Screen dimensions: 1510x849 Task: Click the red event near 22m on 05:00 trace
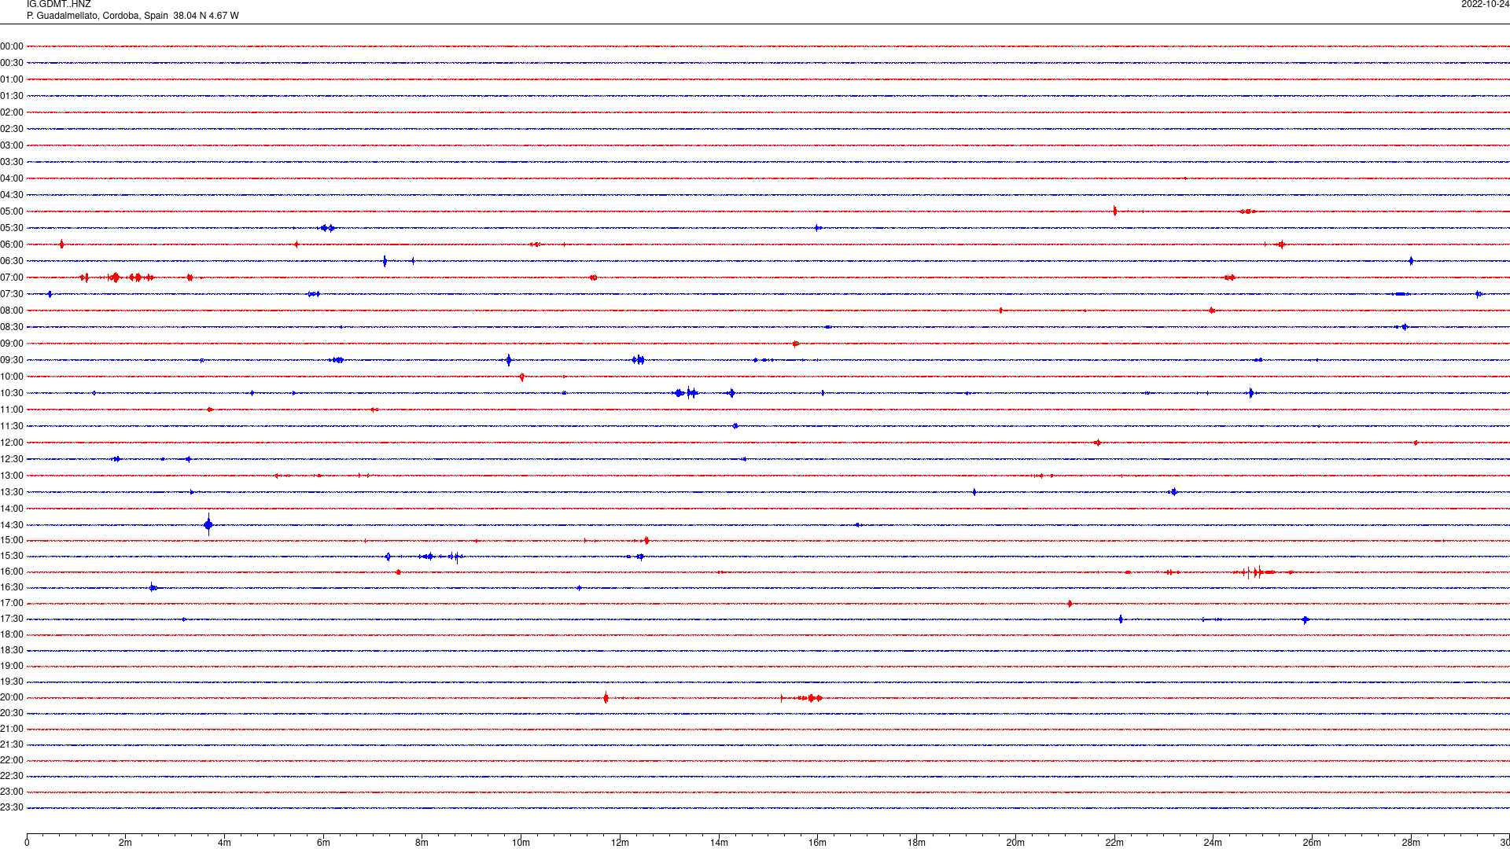pyautogui.click(x=1114, y=211)
